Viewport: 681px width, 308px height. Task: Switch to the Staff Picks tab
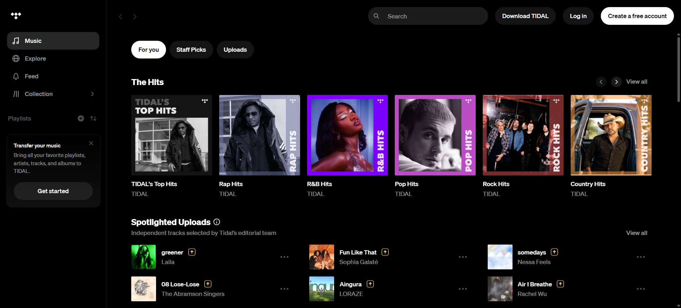click(191, 50)
